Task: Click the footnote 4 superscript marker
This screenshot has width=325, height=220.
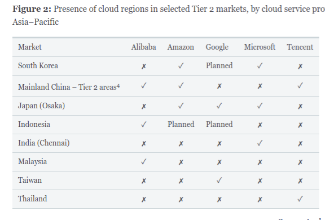Action: click(118, 86)
